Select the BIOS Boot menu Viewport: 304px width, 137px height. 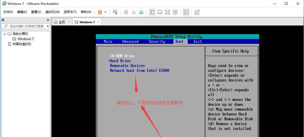click(179, 41)
